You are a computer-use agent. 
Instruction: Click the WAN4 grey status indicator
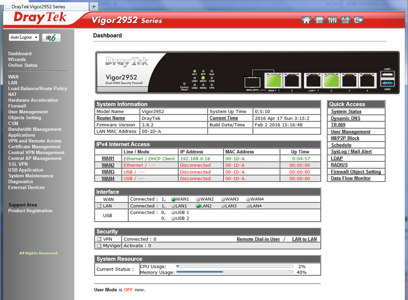point(248,199)
